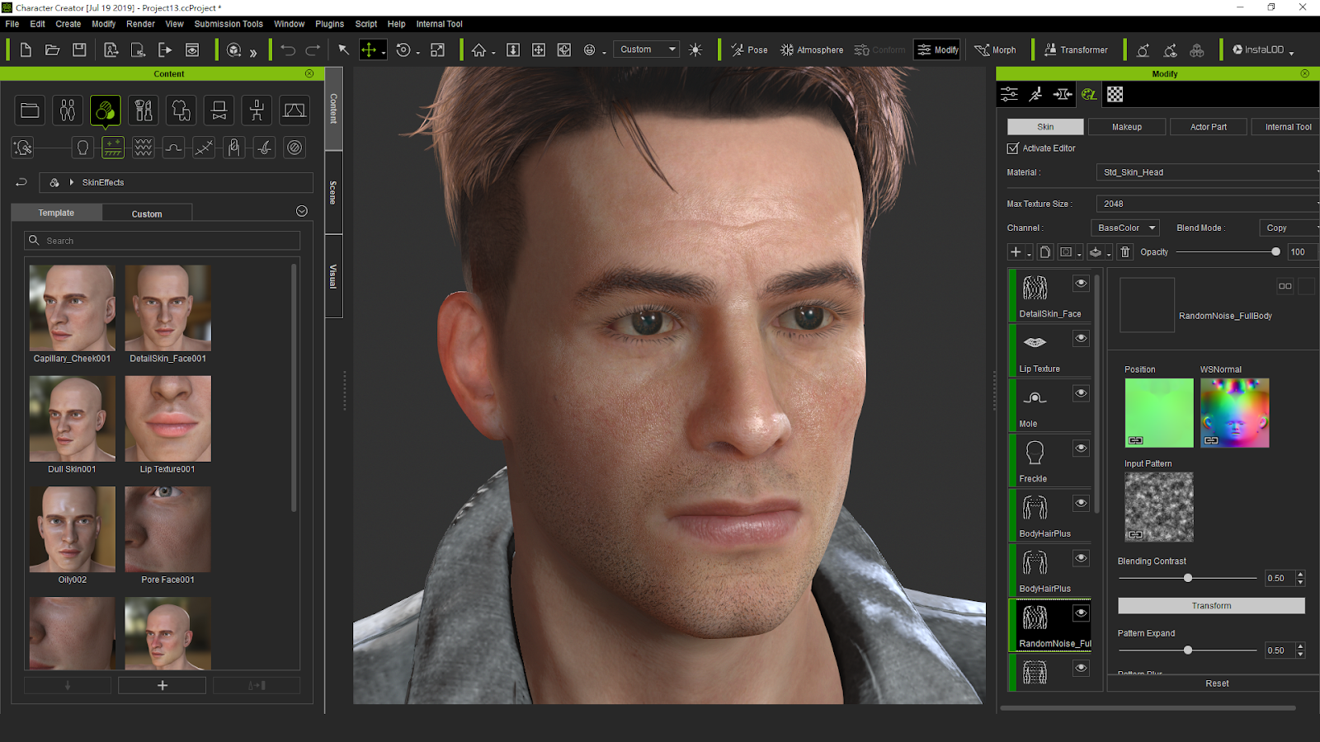The image size is (1320, 742).
Task: Toggle eye on the first BodyHairPlus layer
Action: click(1081, 504)
